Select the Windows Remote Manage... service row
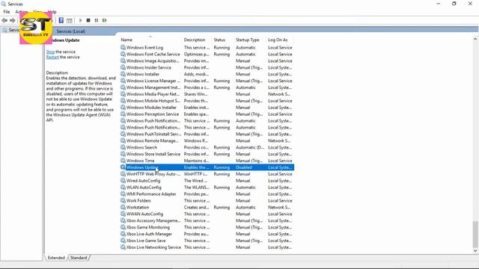This screenshot has width=479, height=269. point(207,140)
